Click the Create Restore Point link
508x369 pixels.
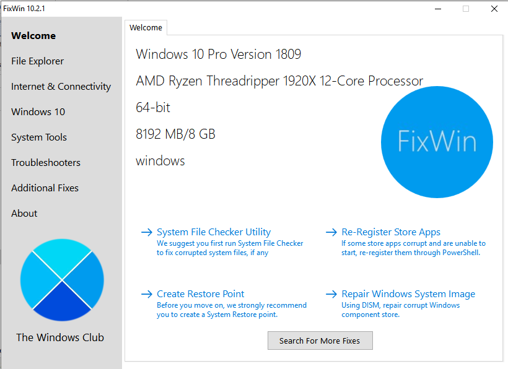coord(201,294)
